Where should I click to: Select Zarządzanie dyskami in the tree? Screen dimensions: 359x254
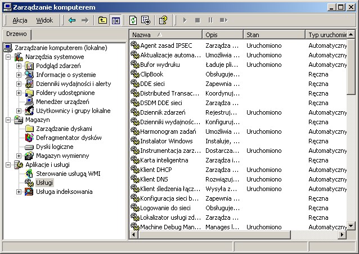(x=64, y=129)
